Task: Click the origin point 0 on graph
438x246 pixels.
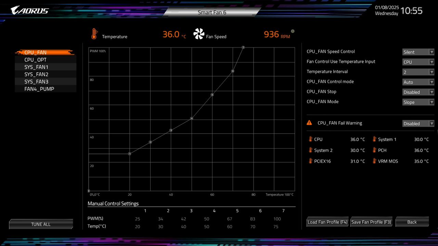Action: (x=89, y=191)
